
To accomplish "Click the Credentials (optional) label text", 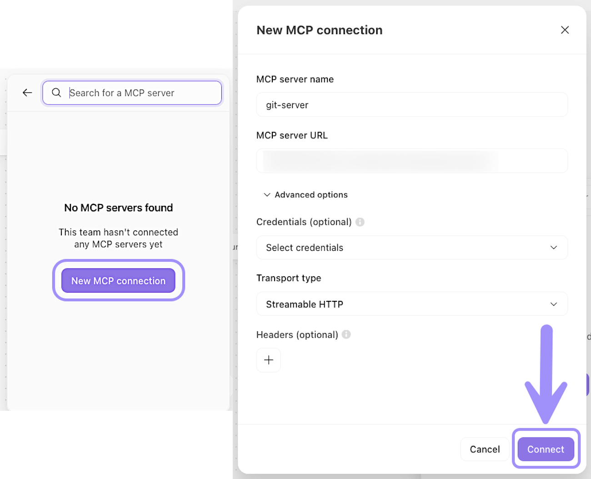I will tap(304, 222).
